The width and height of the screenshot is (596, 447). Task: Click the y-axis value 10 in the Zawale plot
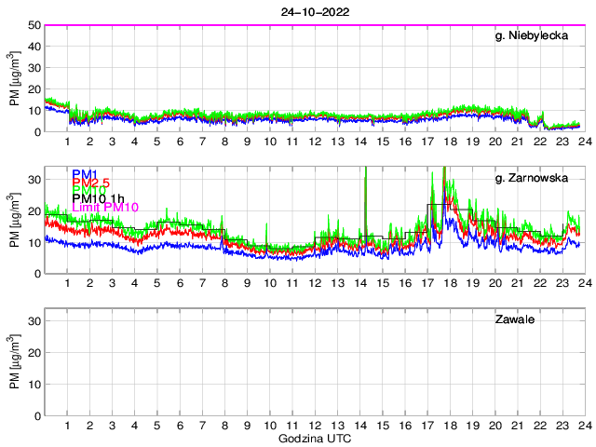[34, 385]
